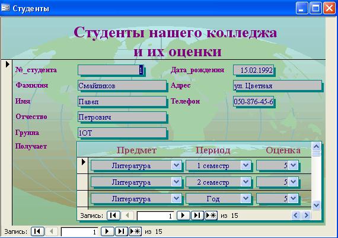Create new record in subform navigation
Image resolution: width=338 pixels, height=238 pixels.
click(x=211, y=216)
